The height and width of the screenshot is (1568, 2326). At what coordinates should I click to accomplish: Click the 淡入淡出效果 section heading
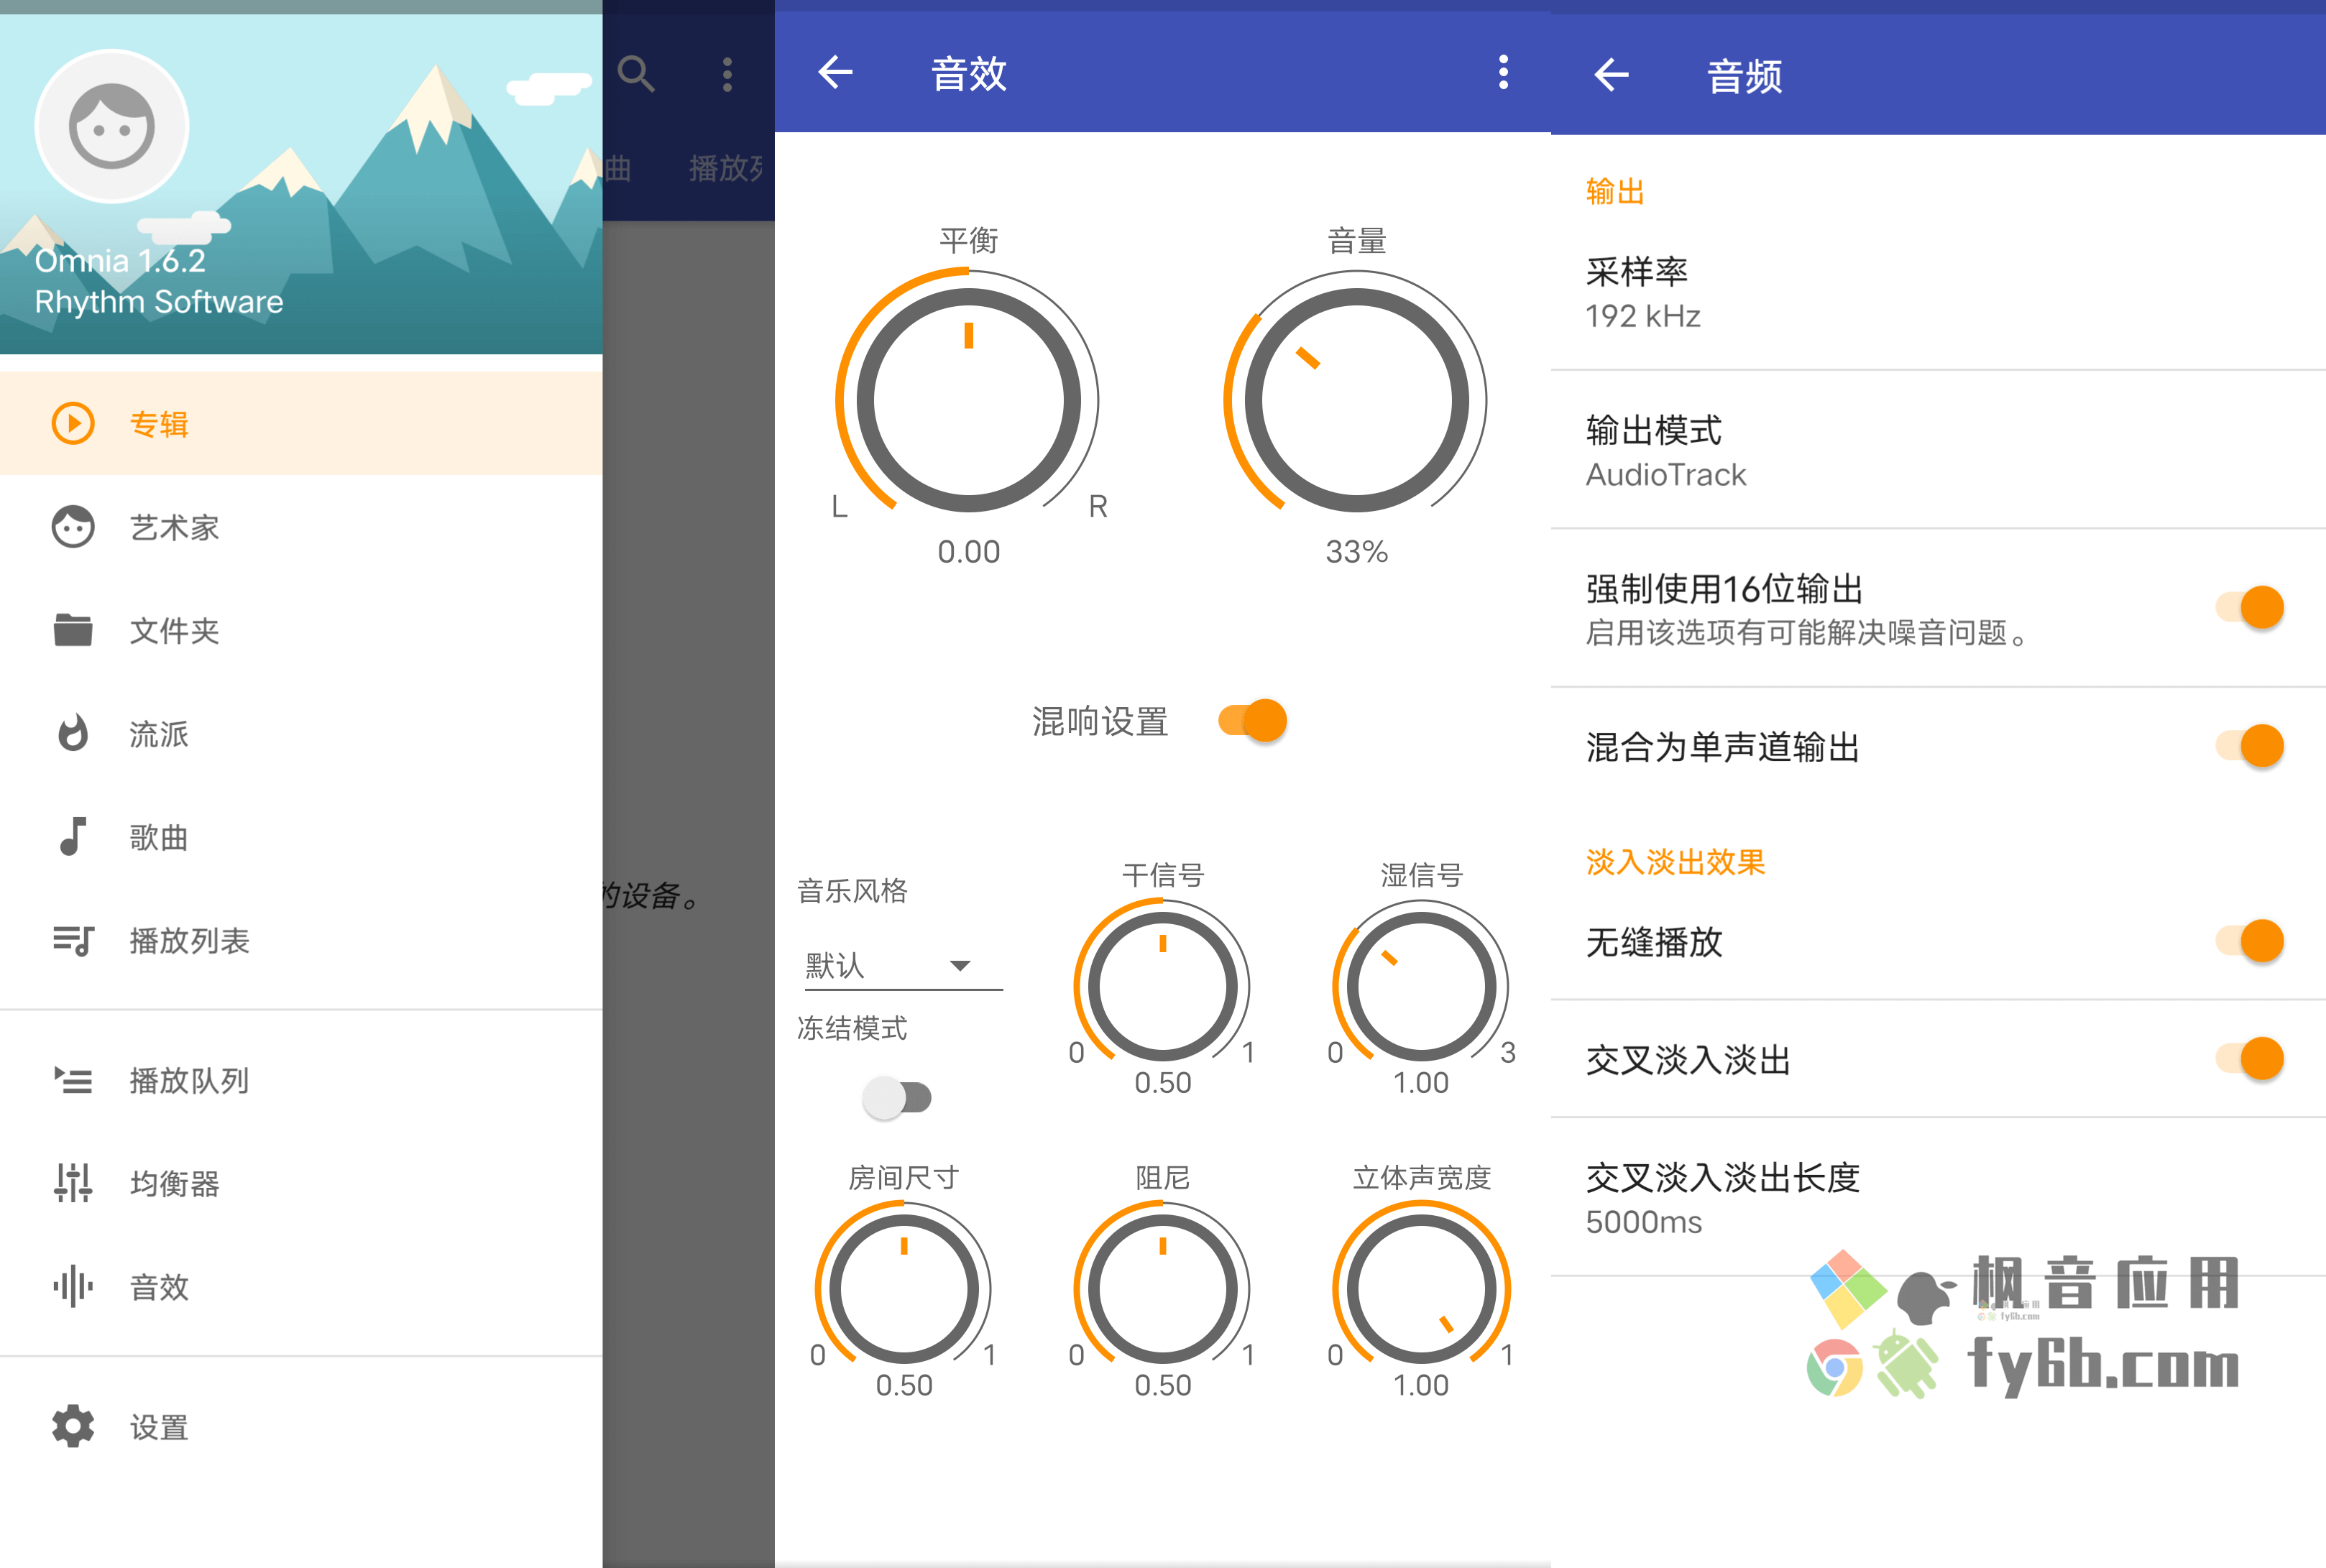click(1676, 862)
